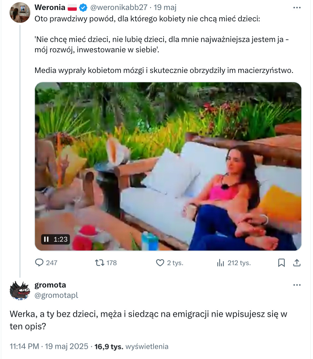Repost the Weronia tweet
This screenshot has width=313, height=359.
[100, 263]
